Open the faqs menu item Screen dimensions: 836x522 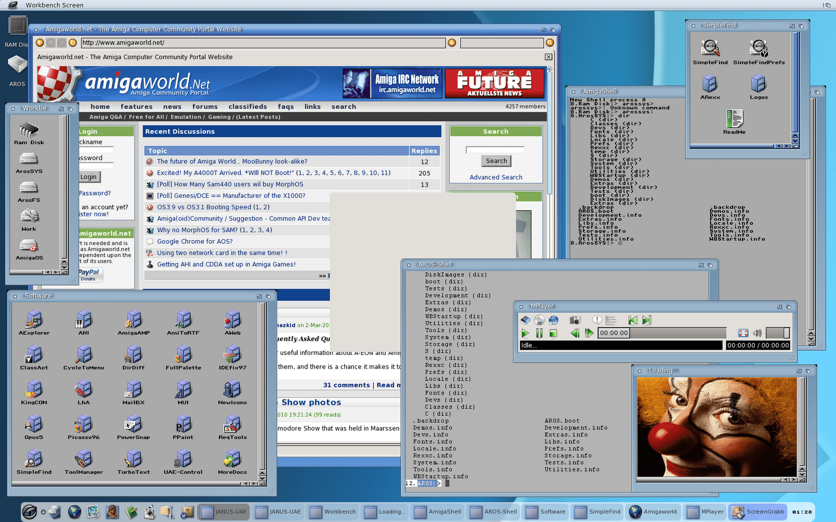[x=285, y=106]
